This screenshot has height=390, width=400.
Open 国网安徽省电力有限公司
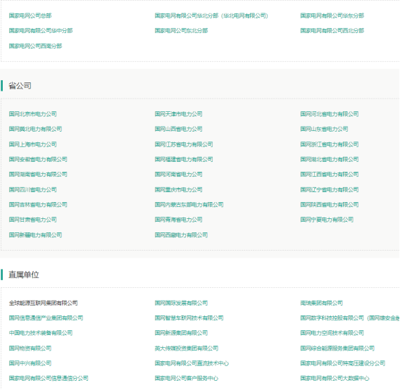[38, 159]
